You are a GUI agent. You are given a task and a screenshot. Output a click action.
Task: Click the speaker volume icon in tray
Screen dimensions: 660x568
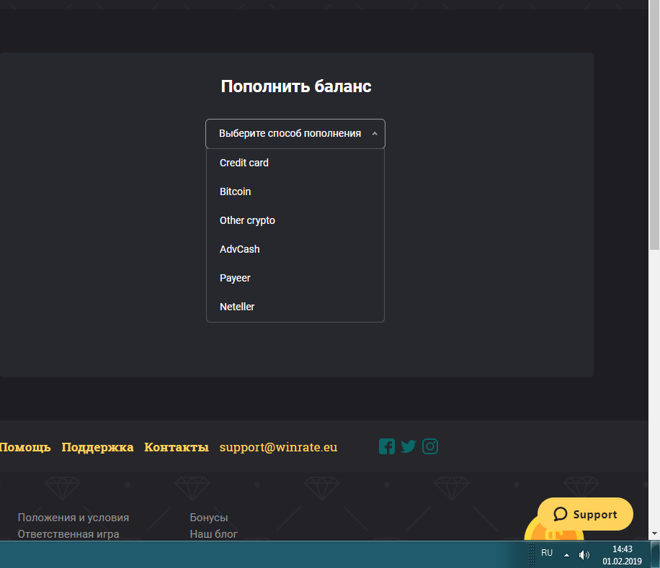(584, 554)
